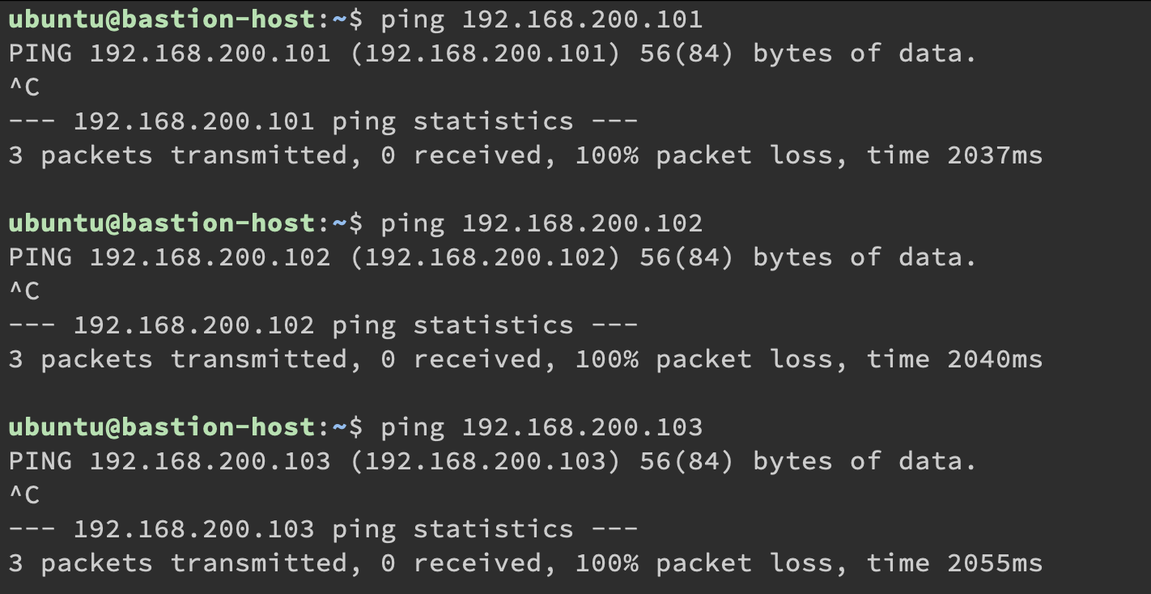Screen dimensions: 1151x594
Task: Click the PING 192.168.200.101 output line start
Action: (40, 53)
